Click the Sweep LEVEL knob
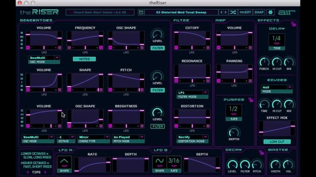Screen dimensions: 316x177 coord(157,34)
